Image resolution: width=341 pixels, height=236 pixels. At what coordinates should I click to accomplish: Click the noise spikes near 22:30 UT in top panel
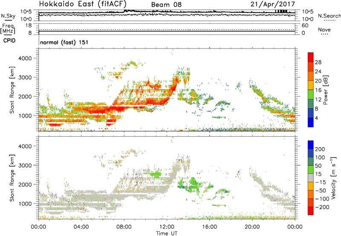click(281, 11)
